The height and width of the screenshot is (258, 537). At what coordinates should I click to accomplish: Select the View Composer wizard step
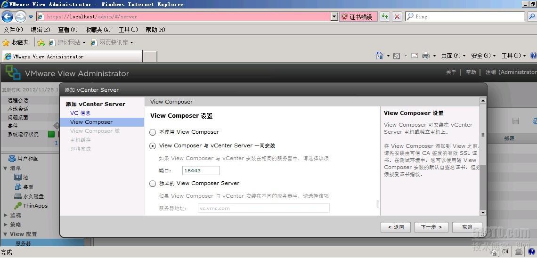(x=102, y=122)
